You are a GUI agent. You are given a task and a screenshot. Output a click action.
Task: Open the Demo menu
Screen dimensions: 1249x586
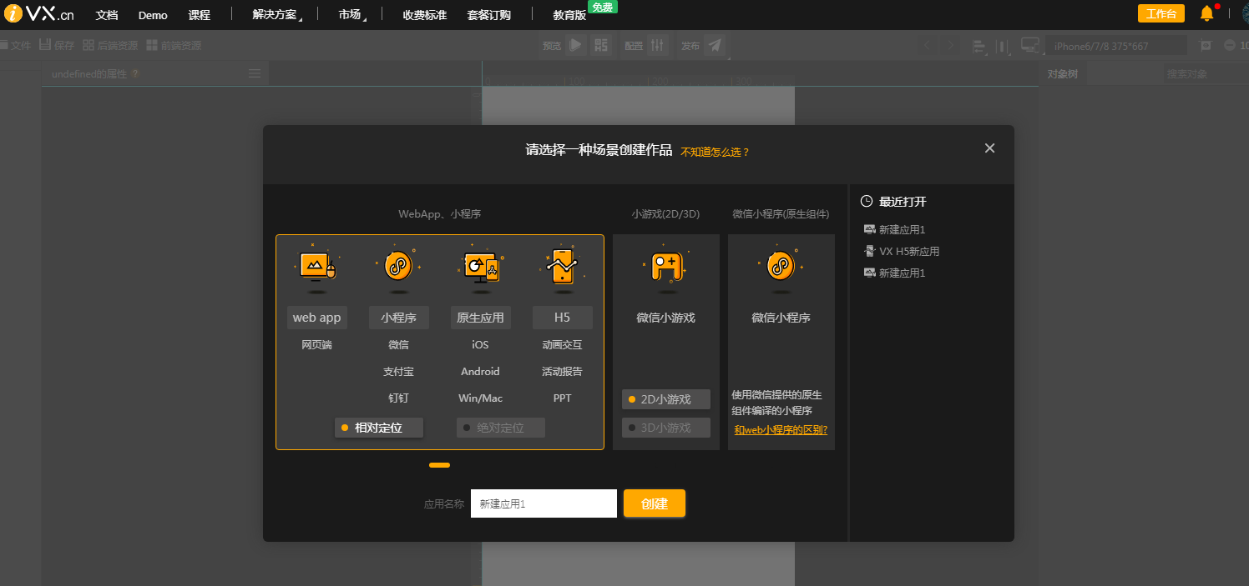point(153,15)
